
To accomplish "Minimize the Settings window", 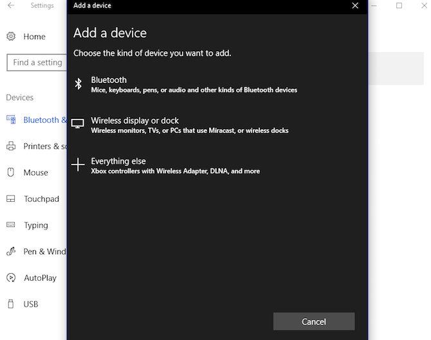I will tap(374, 6).
